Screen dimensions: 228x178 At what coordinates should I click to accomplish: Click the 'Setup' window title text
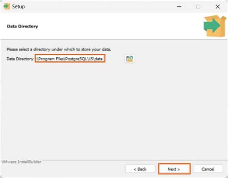point(18,7)
